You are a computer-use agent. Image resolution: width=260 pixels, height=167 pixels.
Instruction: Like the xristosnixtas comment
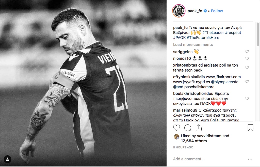(247, 67)
